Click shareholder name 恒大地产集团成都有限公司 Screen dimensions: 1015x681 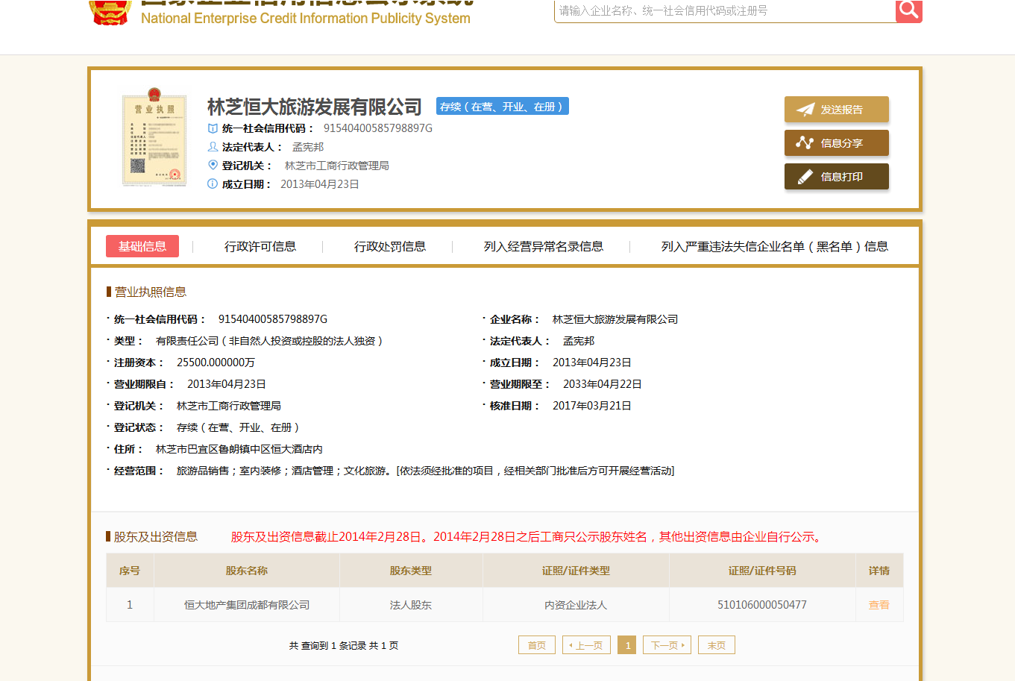coord(247,605)
